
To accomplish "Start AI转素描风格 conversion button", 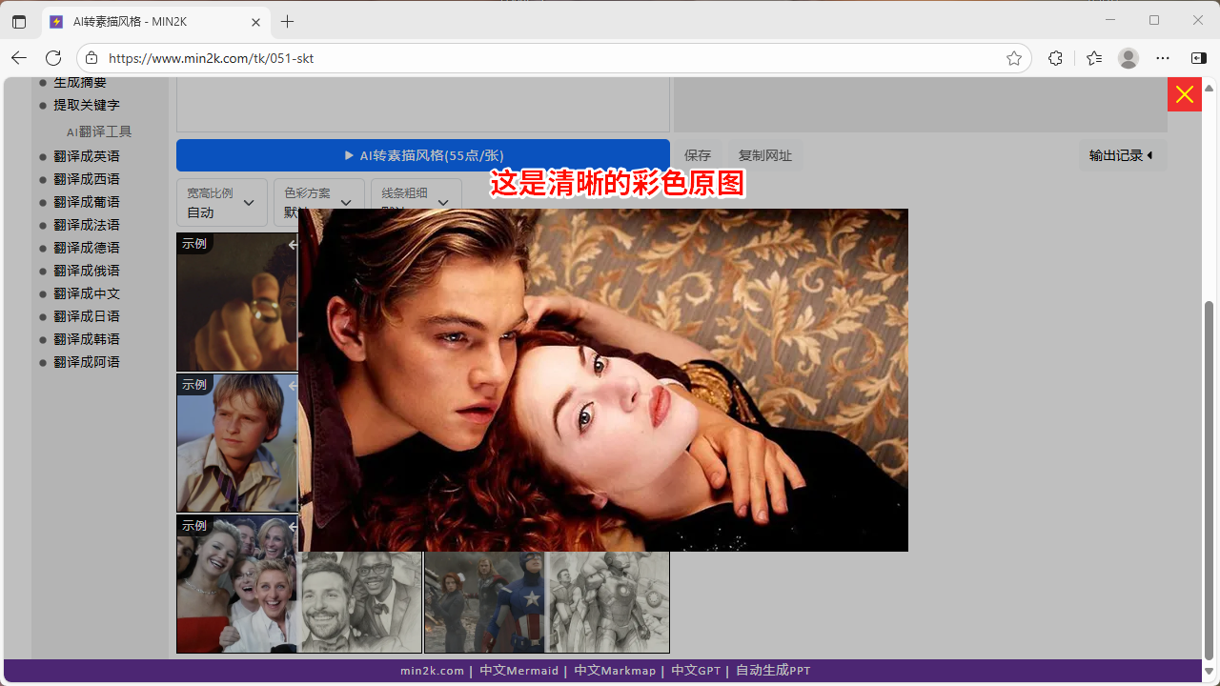I will 423,155.
